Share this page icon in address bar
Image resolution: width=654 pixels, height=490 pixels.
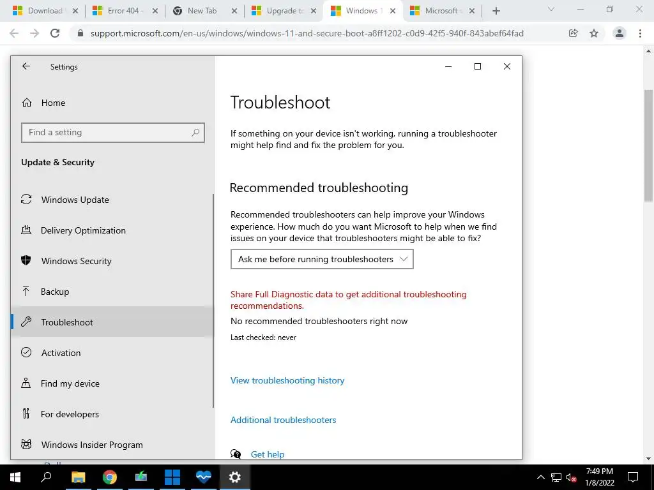click(574, 33)
